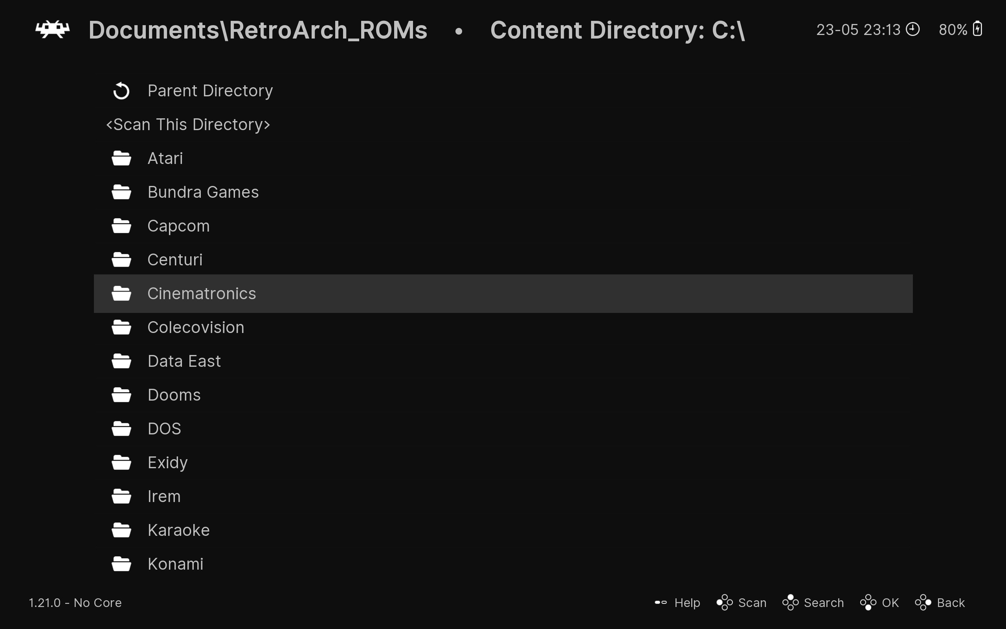Click the Search gamepad-button icon
1006x629 pixels.
click(790, 602)
